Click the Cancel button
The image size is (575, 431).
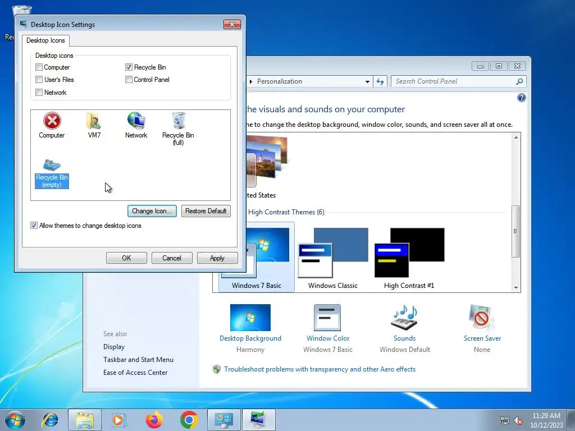pyautogui.click(x=172, y=258)
